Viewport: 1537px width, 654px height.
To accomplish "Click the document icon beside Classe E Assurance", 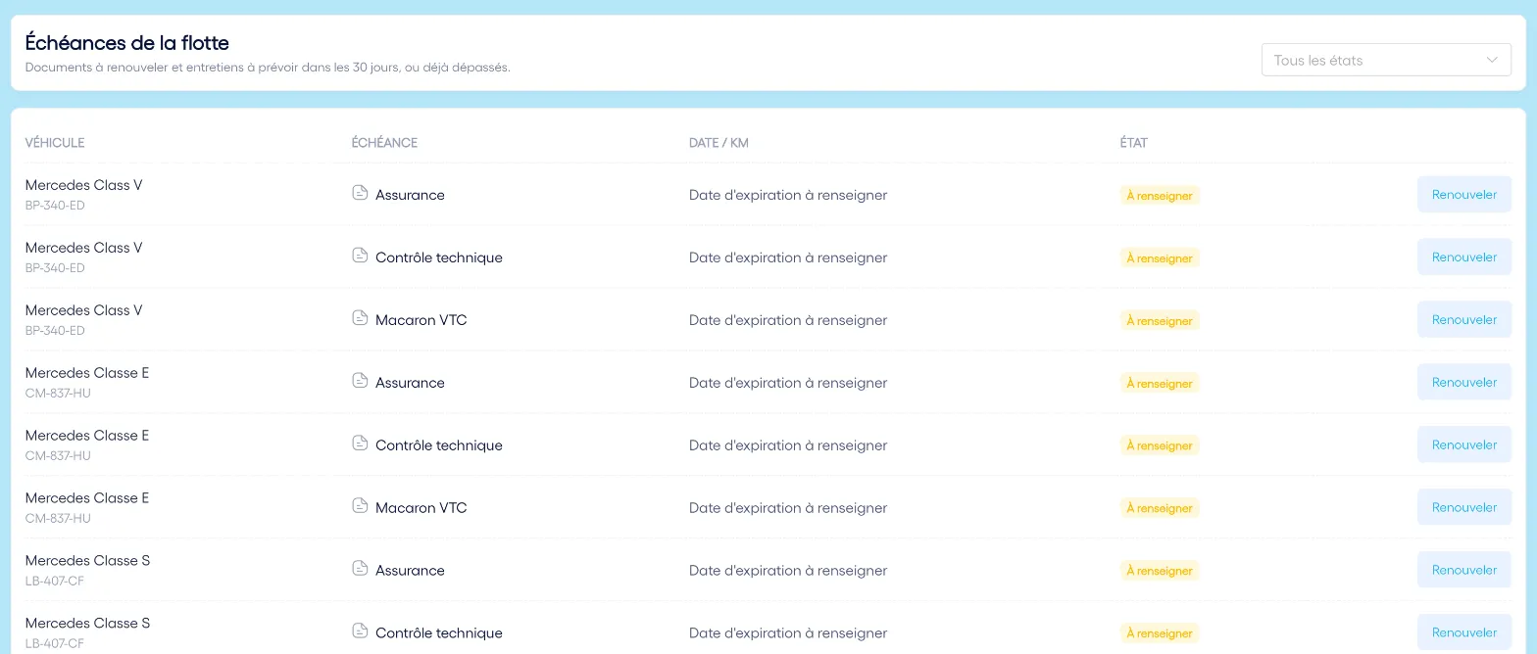I will pyautogui.click(x=360, y=381).
